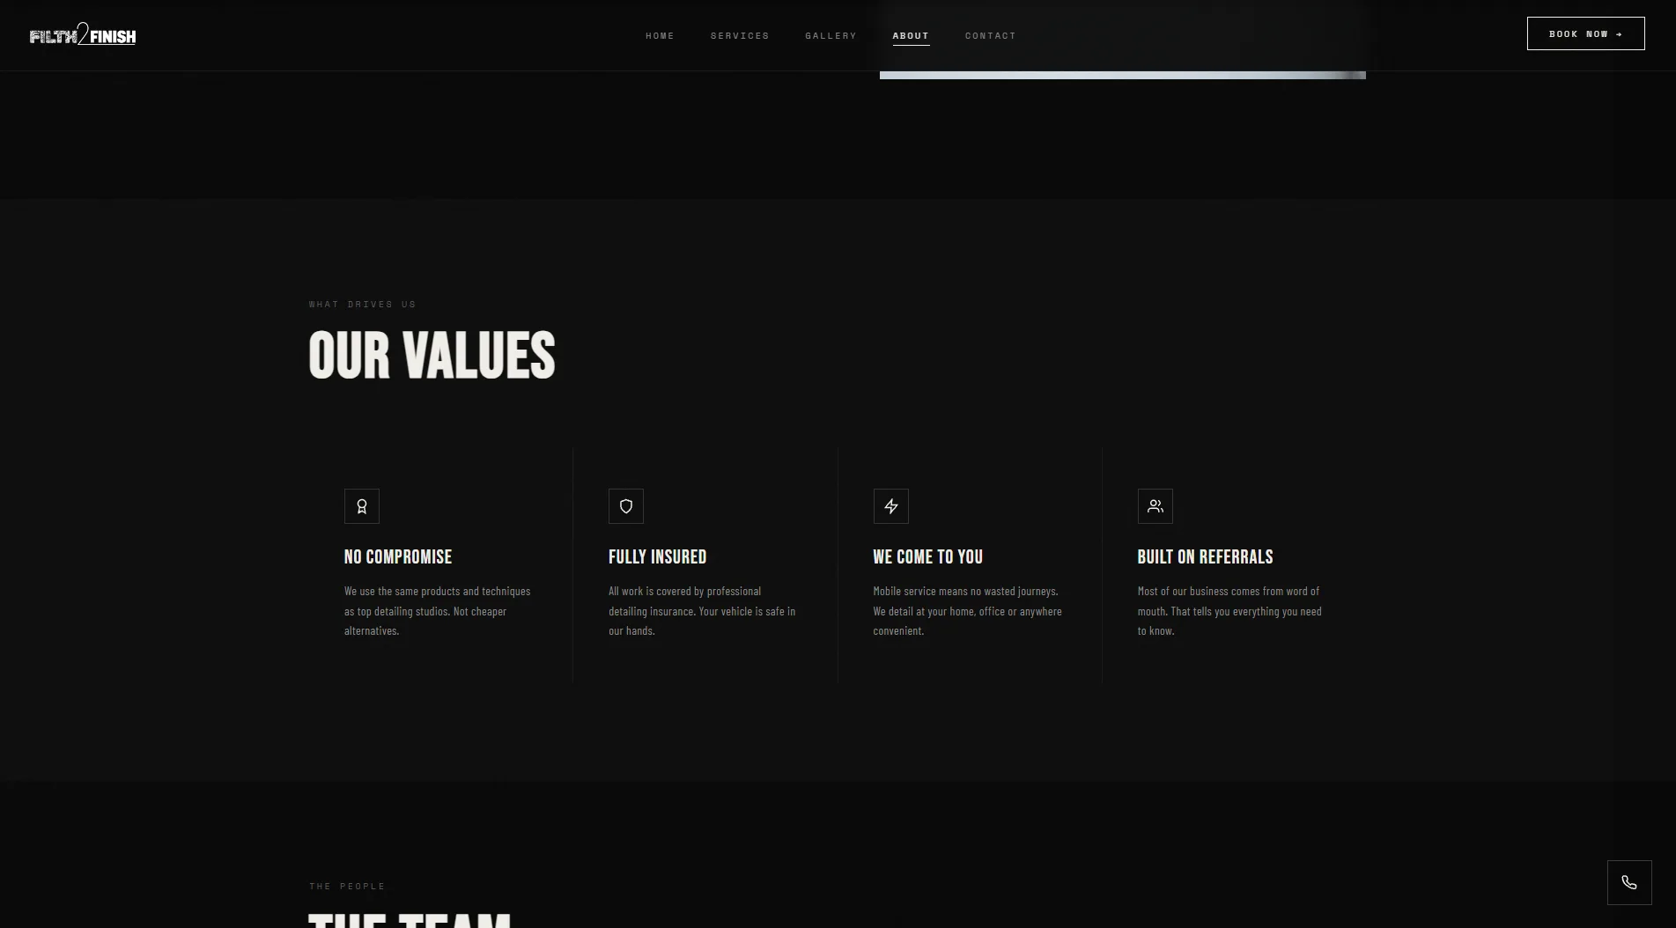Click the floating phone call icon
The image size is (1676, 928).
click(x=1629, y=882)
